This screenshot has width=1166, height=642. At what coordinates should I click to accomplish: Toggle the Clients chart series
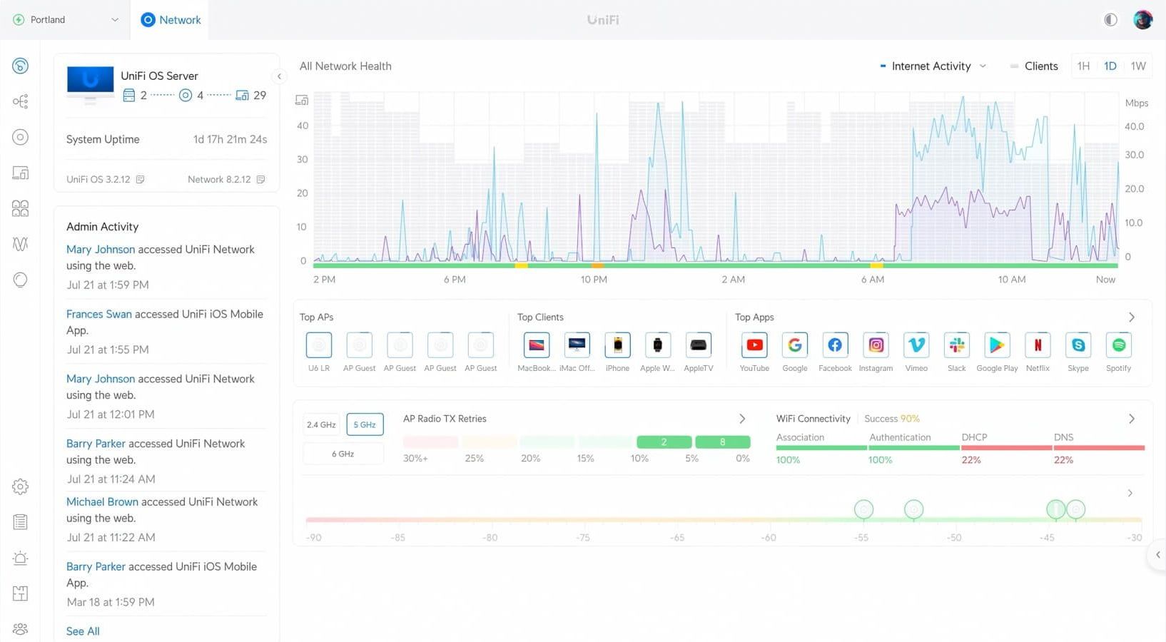[1034, 66]
